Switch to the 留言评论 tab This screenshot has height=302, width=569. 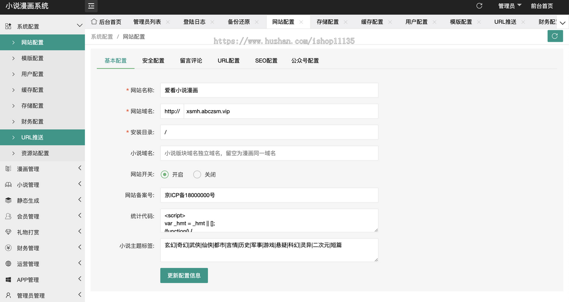click(191, 61)
